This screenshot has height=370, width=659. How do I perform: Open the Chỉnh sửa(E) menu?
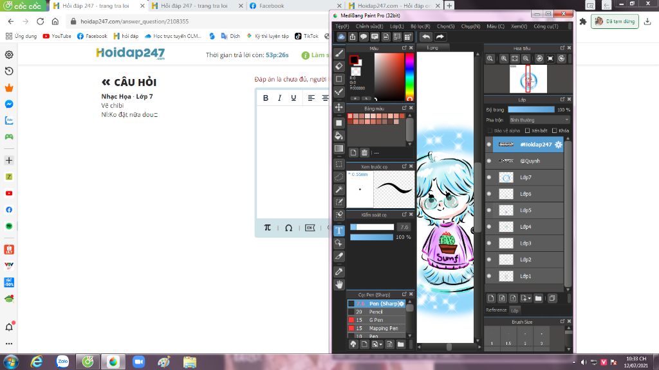369,26
